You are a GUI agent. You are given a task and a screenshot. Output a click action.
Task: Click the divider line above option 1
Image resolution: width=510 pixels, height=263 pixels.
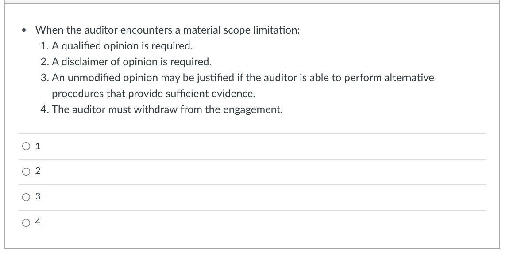(252, 134)
